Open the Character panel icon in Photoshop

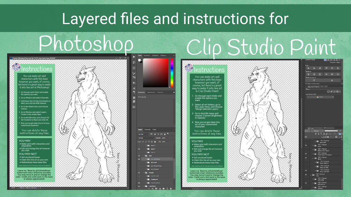pos(134,88)
